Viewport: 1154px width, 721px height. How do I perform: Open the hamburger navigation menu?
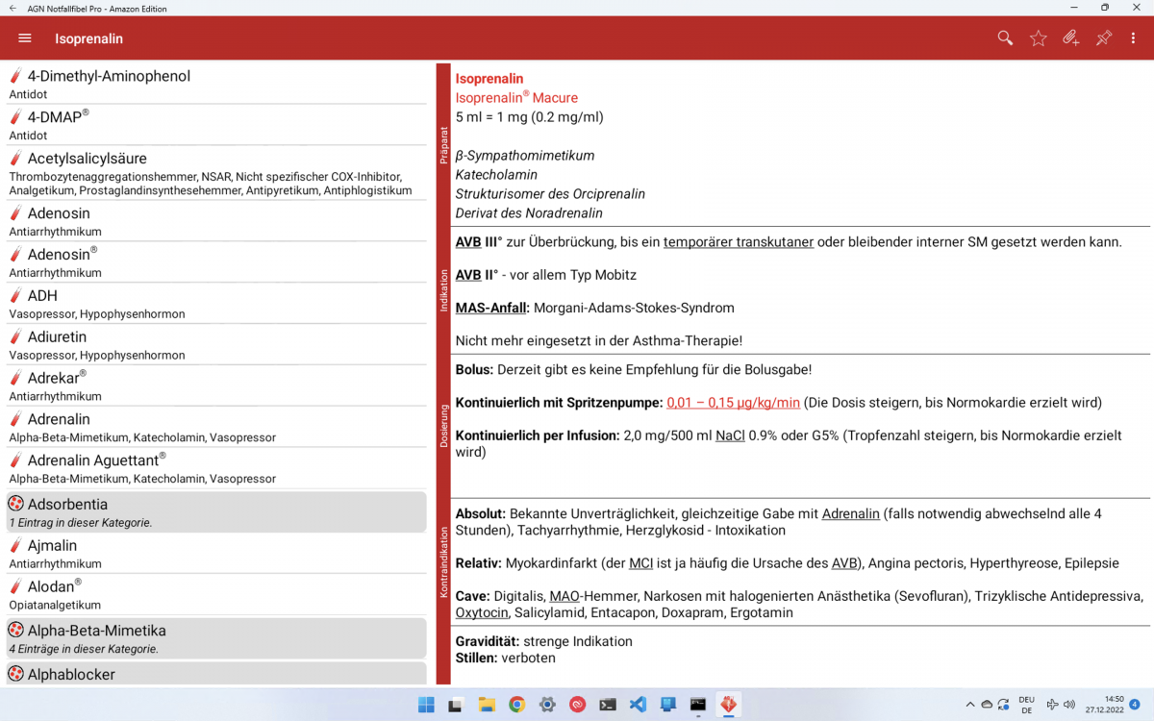tap(25, 38)
